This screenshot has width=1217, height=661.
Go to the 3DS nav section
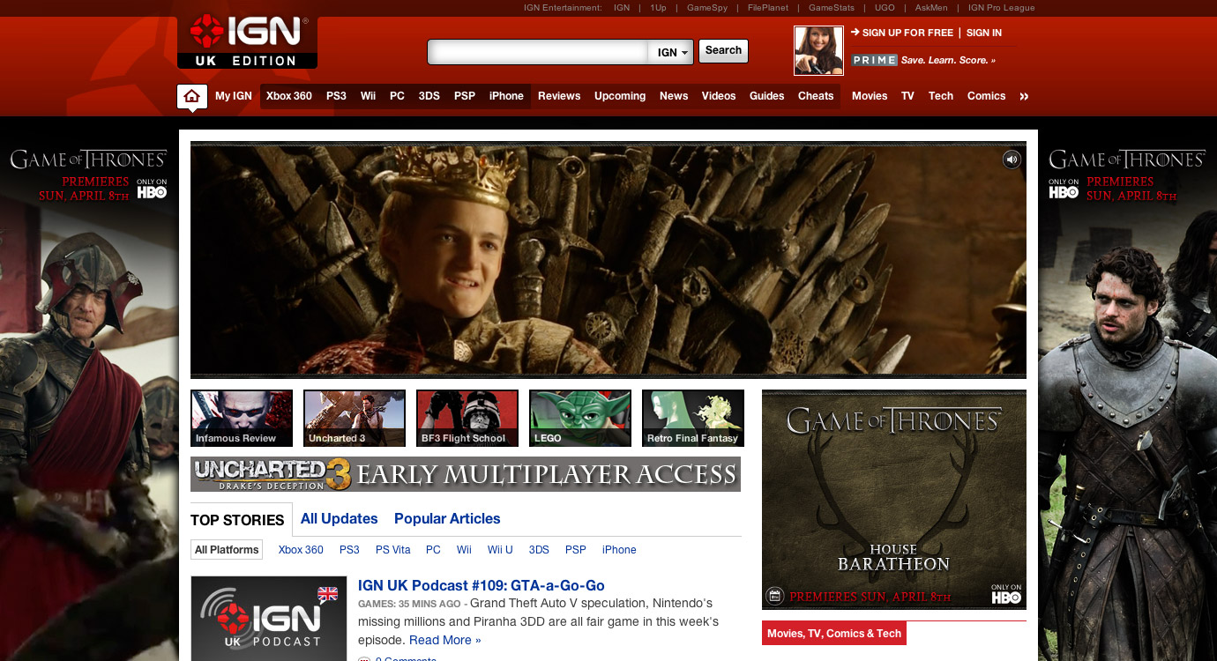coord(429,96)
